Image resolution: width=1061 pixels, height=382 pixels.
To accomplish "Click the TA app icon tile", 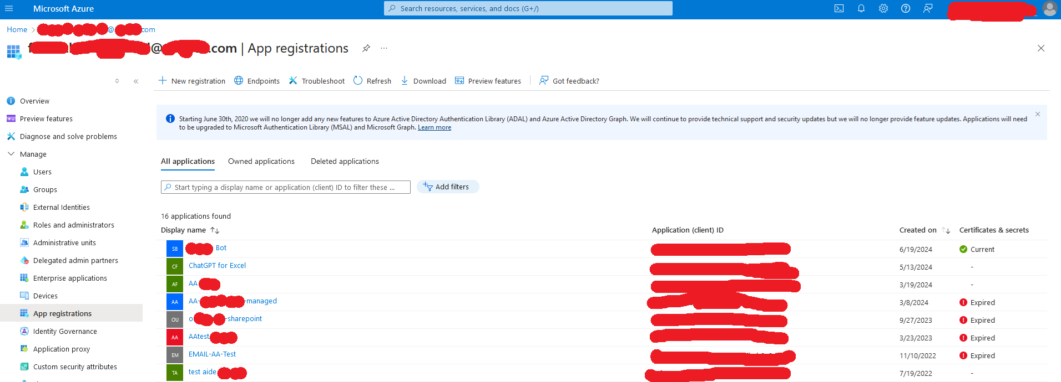I will click(175, 373).
